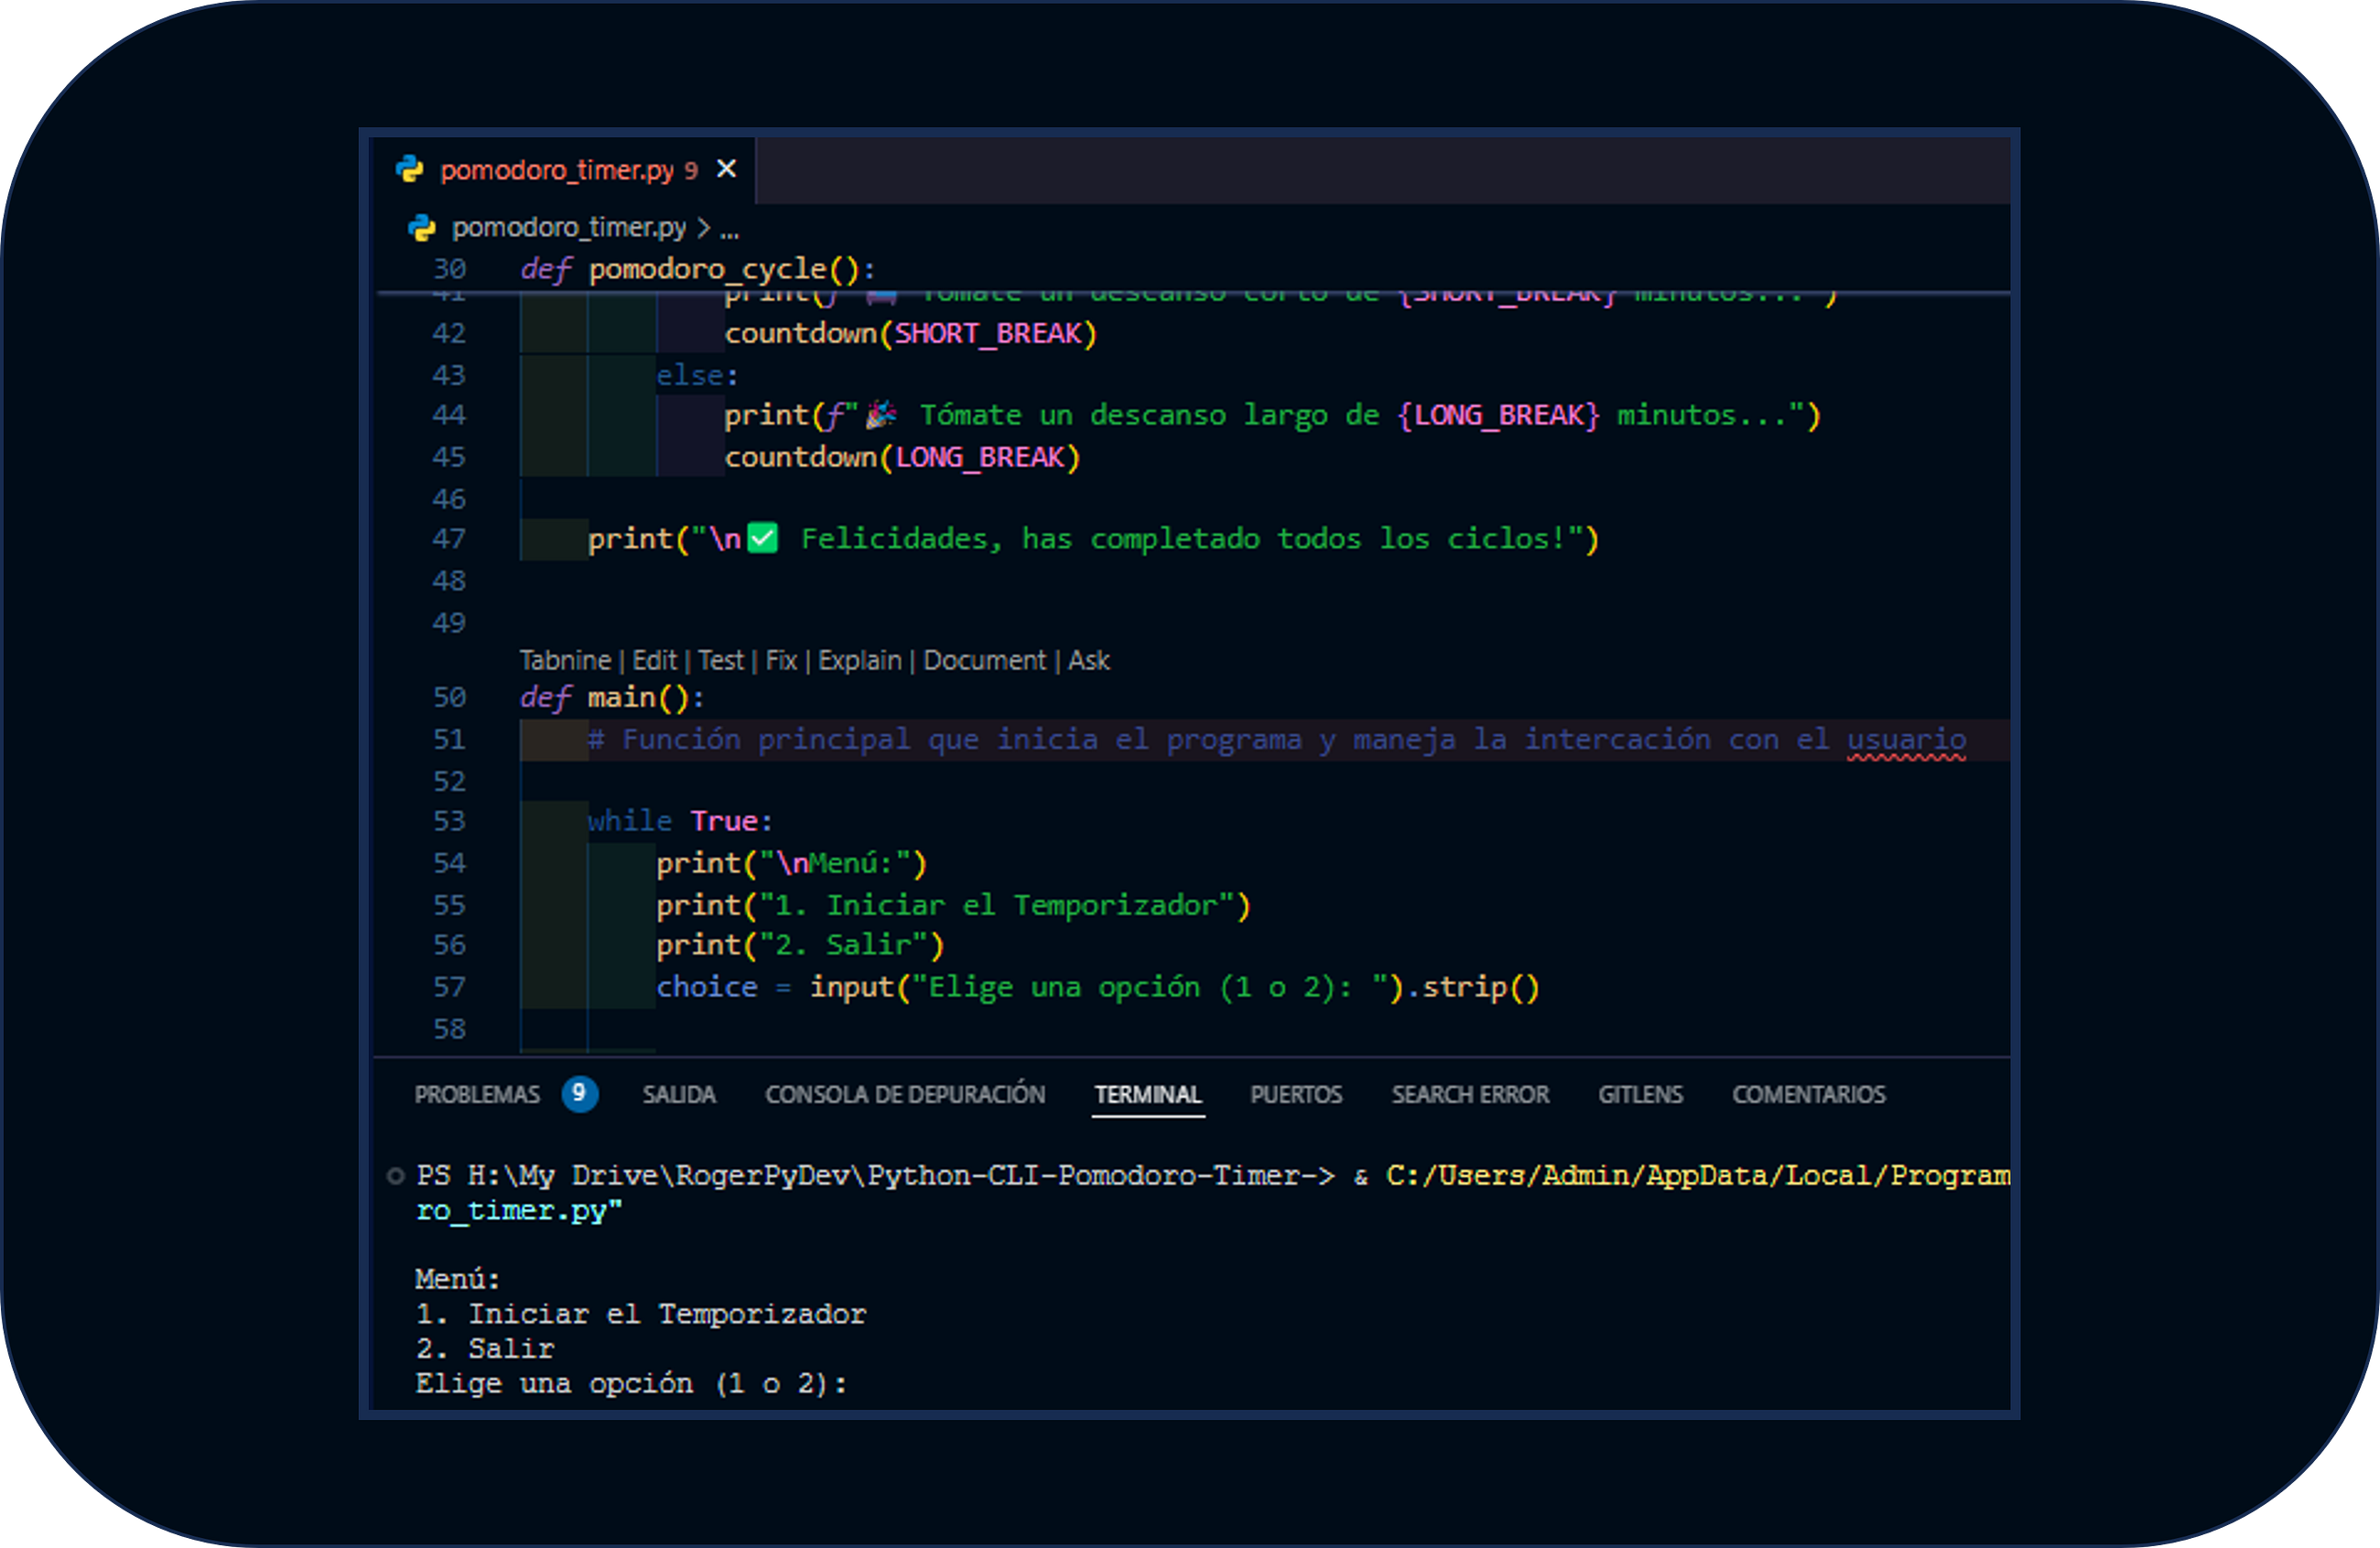Screen dimensions: 2380x1548
Task: Click 'print("1. Iniciar el Temporizador")' in the editor
Action: (x=953, y=905)
